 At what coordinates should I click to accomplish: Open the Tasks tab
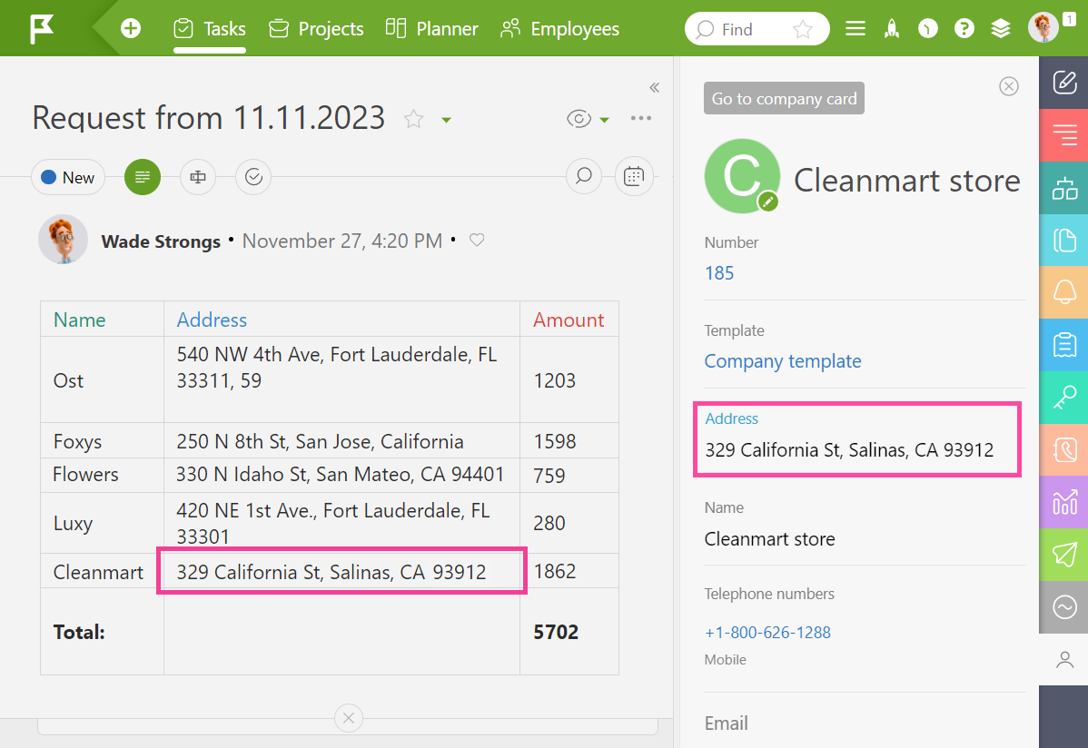click(210, 28)
